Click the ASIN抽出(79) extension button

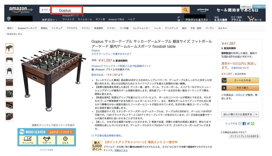(x=259, y=7)
